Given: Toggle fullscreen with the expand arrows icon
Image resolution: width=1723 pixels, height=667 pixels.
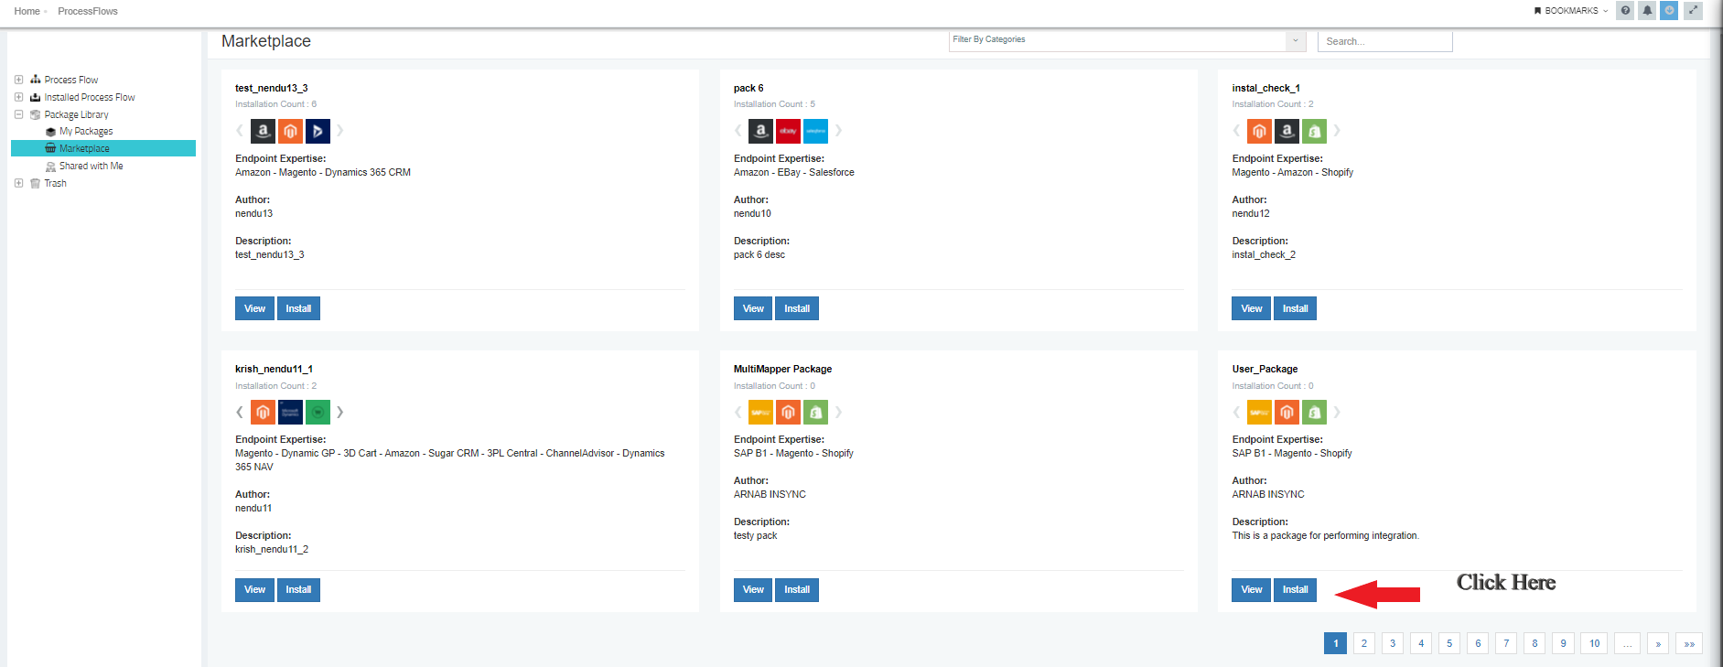Looking at the screenshot, I should tap(1693, 11).
